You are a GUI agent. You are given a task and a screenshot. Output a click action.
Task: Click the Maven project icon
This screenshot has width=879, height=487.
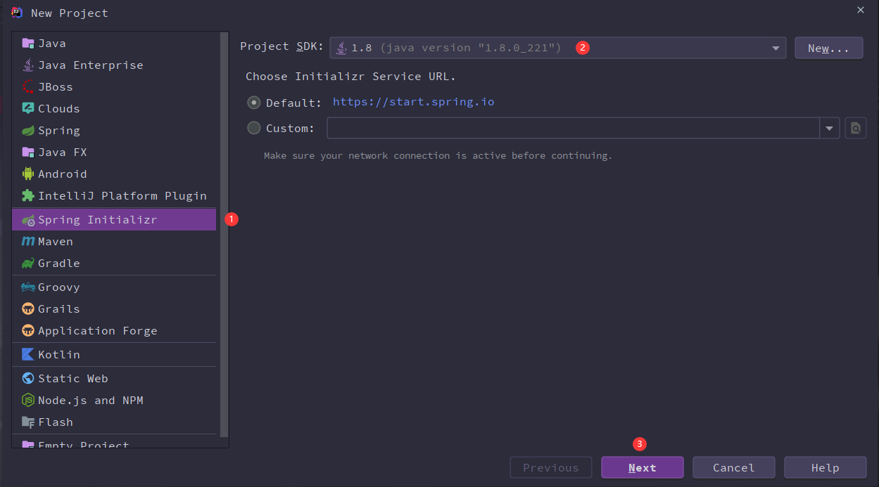[x=28, y=242]
